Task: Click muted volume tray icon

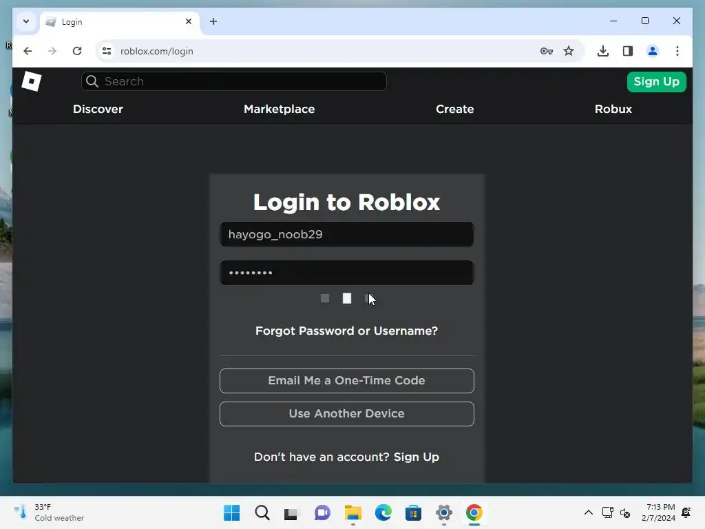Action: point(625,512)
